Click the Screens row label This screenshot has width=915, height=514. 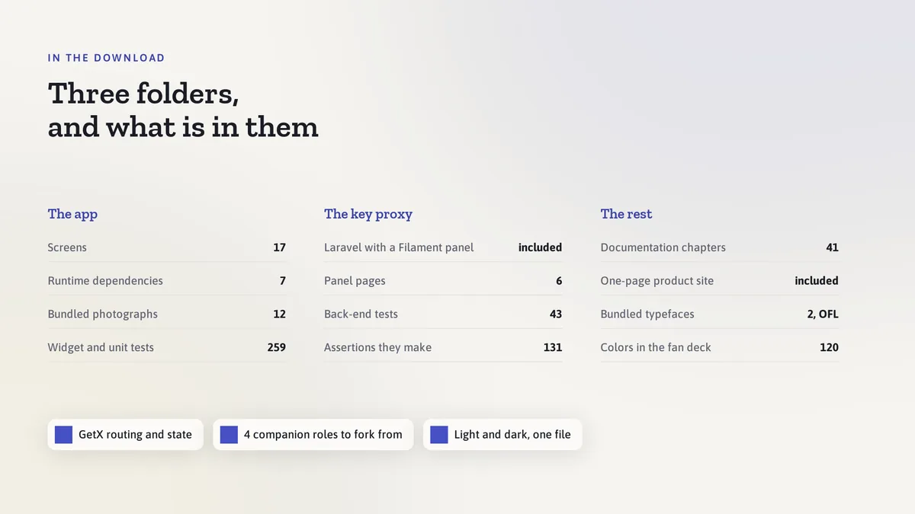point(67,247)
